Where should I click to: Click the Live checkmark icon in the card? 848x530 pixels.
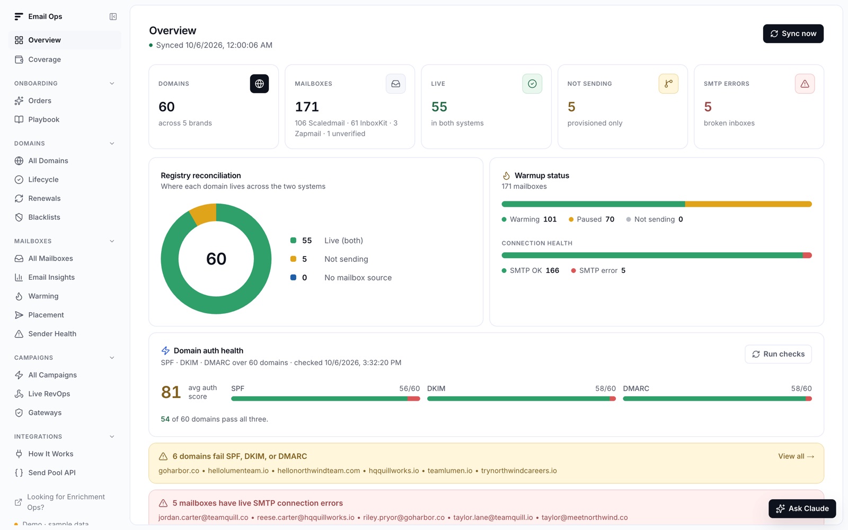click(x=532, y=84)
